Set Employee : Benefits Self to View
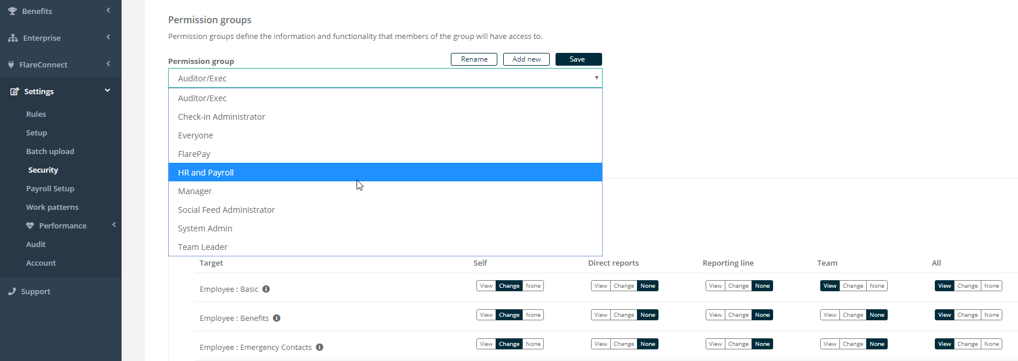This screenshot has height=361, width=1018. pos(486,315)
